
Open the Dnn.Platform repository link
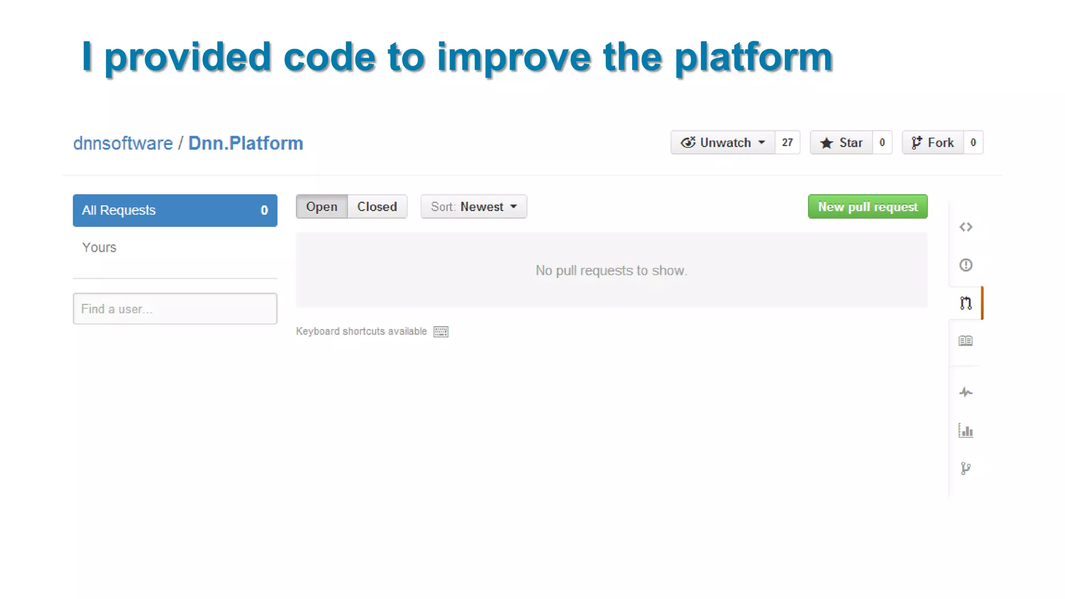tap(245, 143)
